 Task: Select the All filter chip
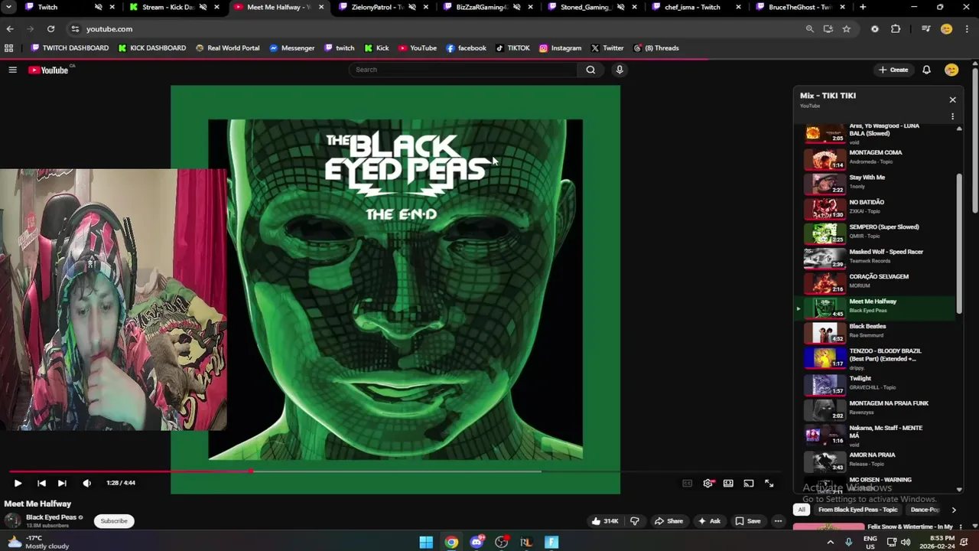point(802,510)
